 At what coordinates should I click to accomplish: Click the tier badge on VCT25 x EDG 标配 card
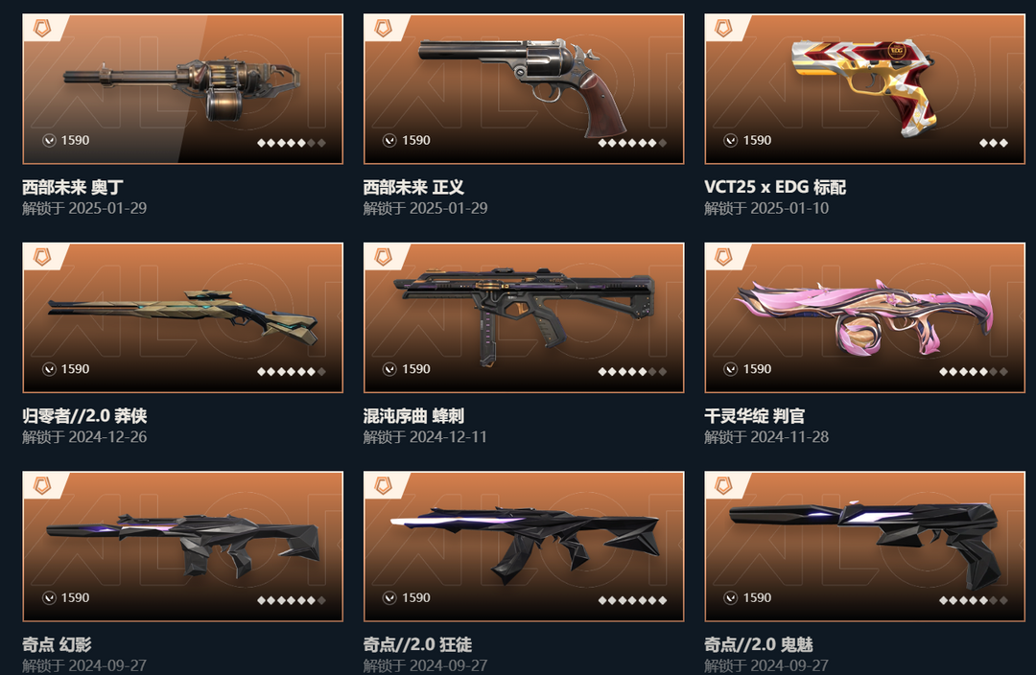[x=724, y=28]
